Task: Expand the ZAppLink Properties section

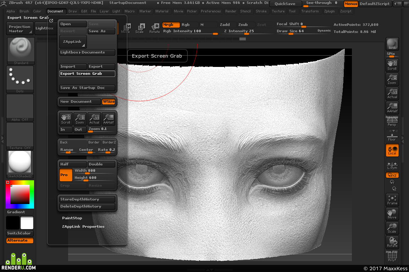Action: pyautogui.click(x=83, y=226)
